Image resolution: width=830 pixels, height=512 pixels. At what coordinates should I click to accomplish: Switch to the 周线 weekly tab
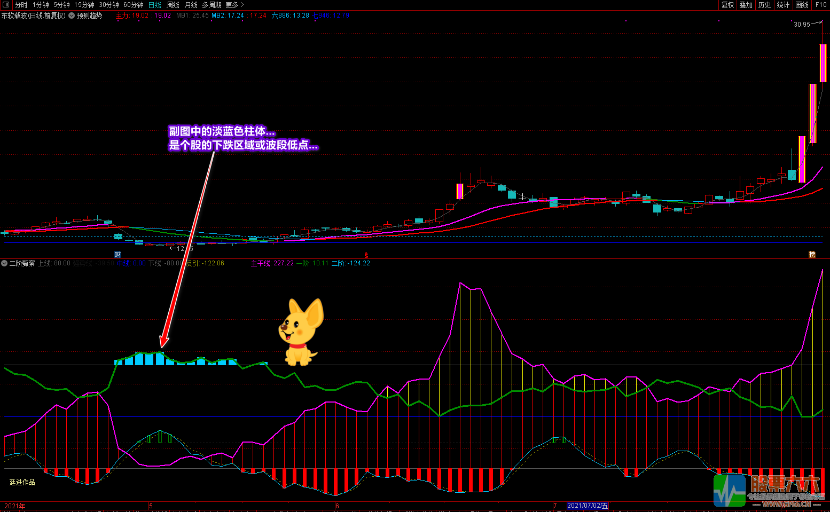click(x=173, y=5)
